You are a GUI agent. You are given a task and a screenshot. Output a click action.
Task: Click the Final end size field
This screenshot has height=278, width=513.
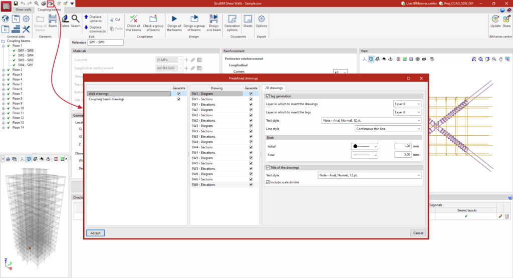pyautogui.click(x=403, y=155)
